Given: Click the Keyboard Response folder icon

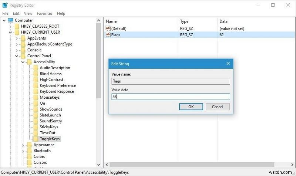Looking at the screenshot, I should 36,91.
